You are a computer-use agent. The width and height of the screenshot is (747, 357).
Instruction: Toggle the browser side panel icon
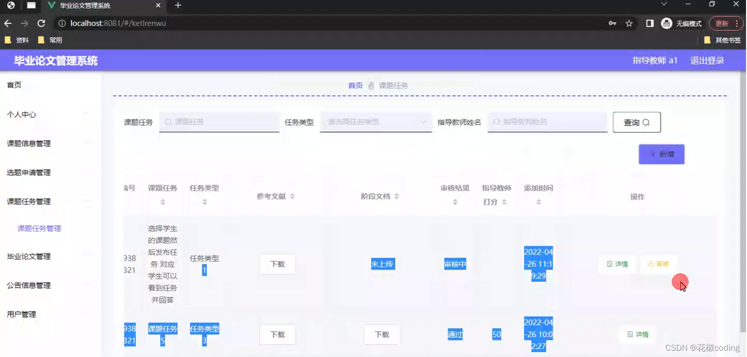click(x=650, y=23)
